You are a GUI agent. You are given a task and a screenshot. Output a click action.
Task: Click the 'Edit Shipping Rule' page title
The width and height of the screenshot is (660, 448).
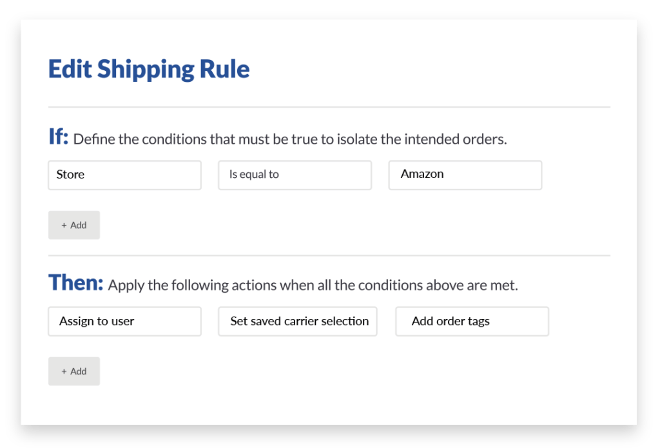click(148, 68)
